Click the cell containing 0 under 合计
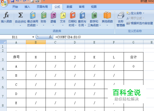Viewport: 154px width, 111px height. tap(133, 66)
